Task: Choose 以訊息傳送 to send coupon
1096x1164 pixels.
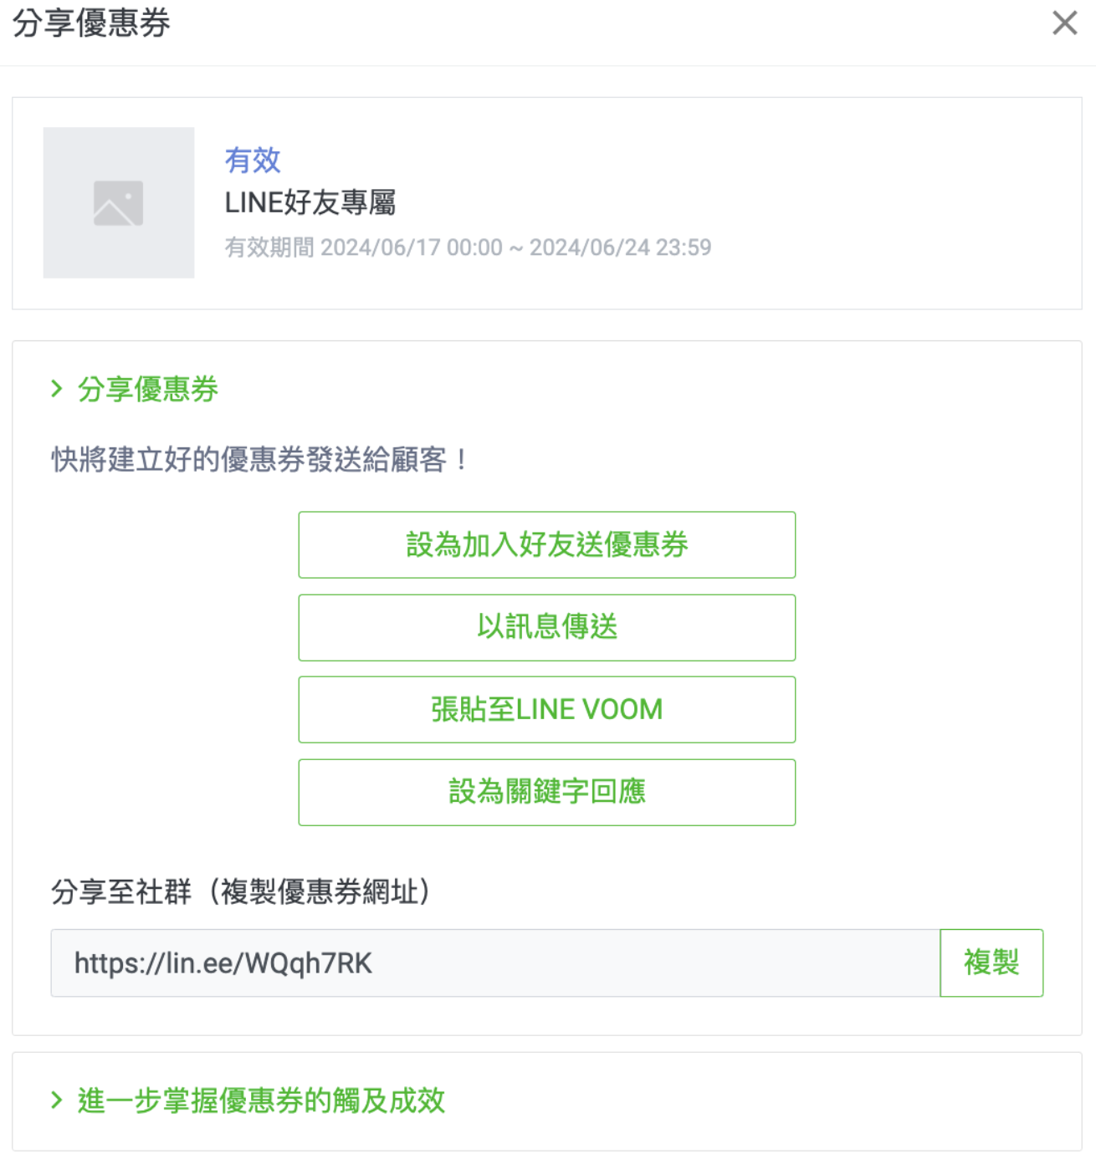Action: (x=546, y=627)
